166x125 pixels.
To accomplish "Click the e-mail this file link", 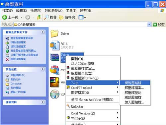I will (x=24, y=55).
